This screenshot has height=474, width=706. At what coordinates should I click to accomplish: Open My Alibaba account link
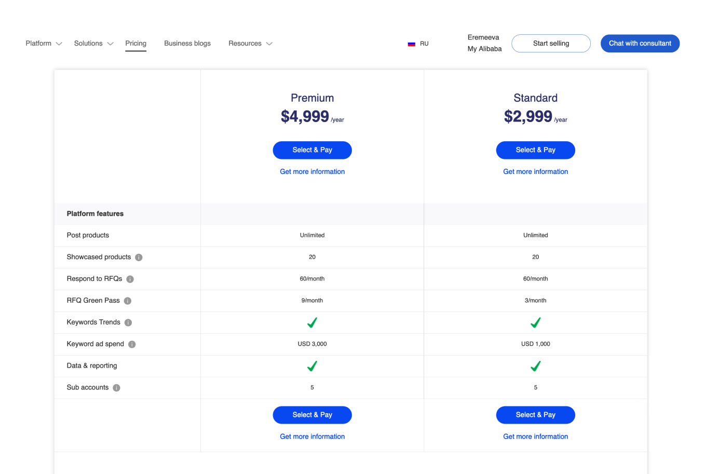484,49
